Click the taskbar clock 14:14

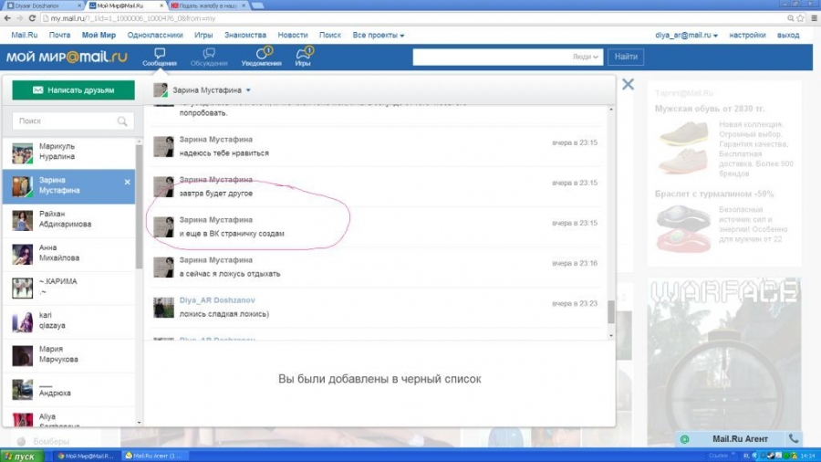pyautogui.click(x=808, y=456)
